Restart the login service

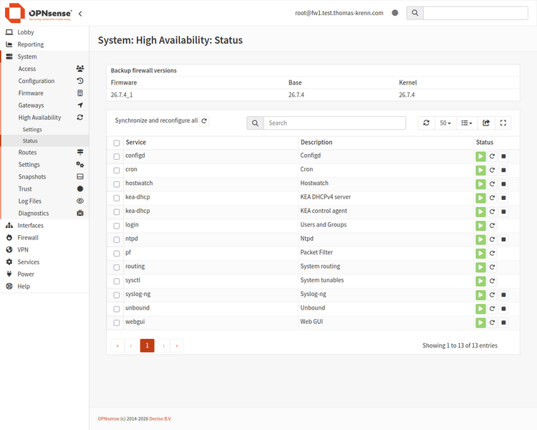pos(492,226)
